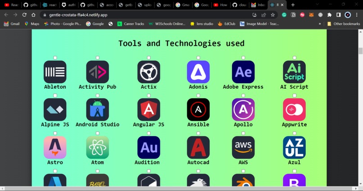Switch to the 'How' YouTube tab

pyautogui.click(x=221, y=5)
